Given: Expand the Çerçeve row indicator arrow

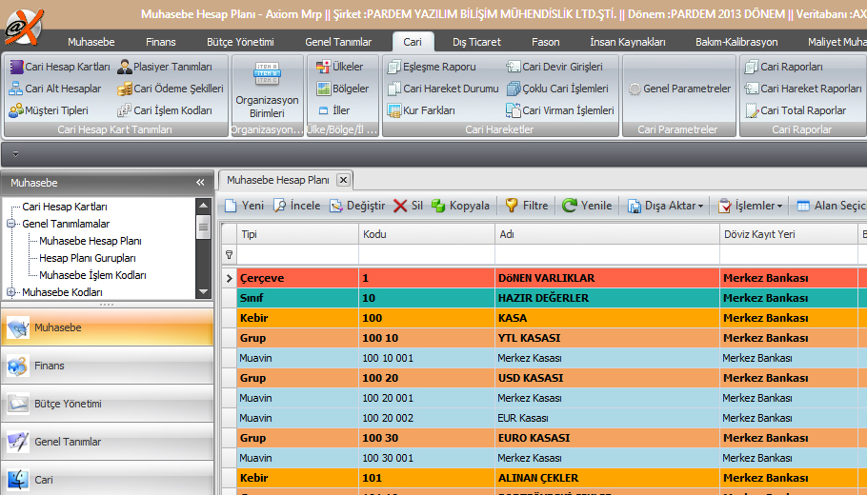Looking at the screenshot, I should click(229, 278).
